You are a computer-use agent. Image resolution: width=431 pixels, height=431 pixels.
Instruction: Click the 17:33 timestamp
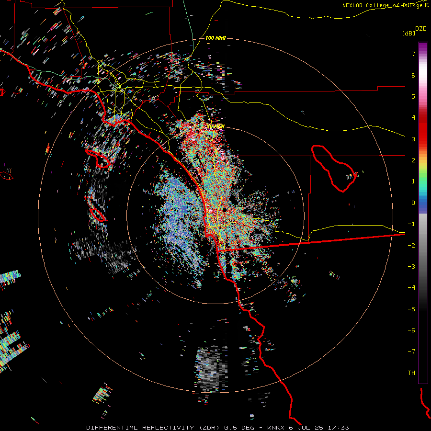pos(340,428)
